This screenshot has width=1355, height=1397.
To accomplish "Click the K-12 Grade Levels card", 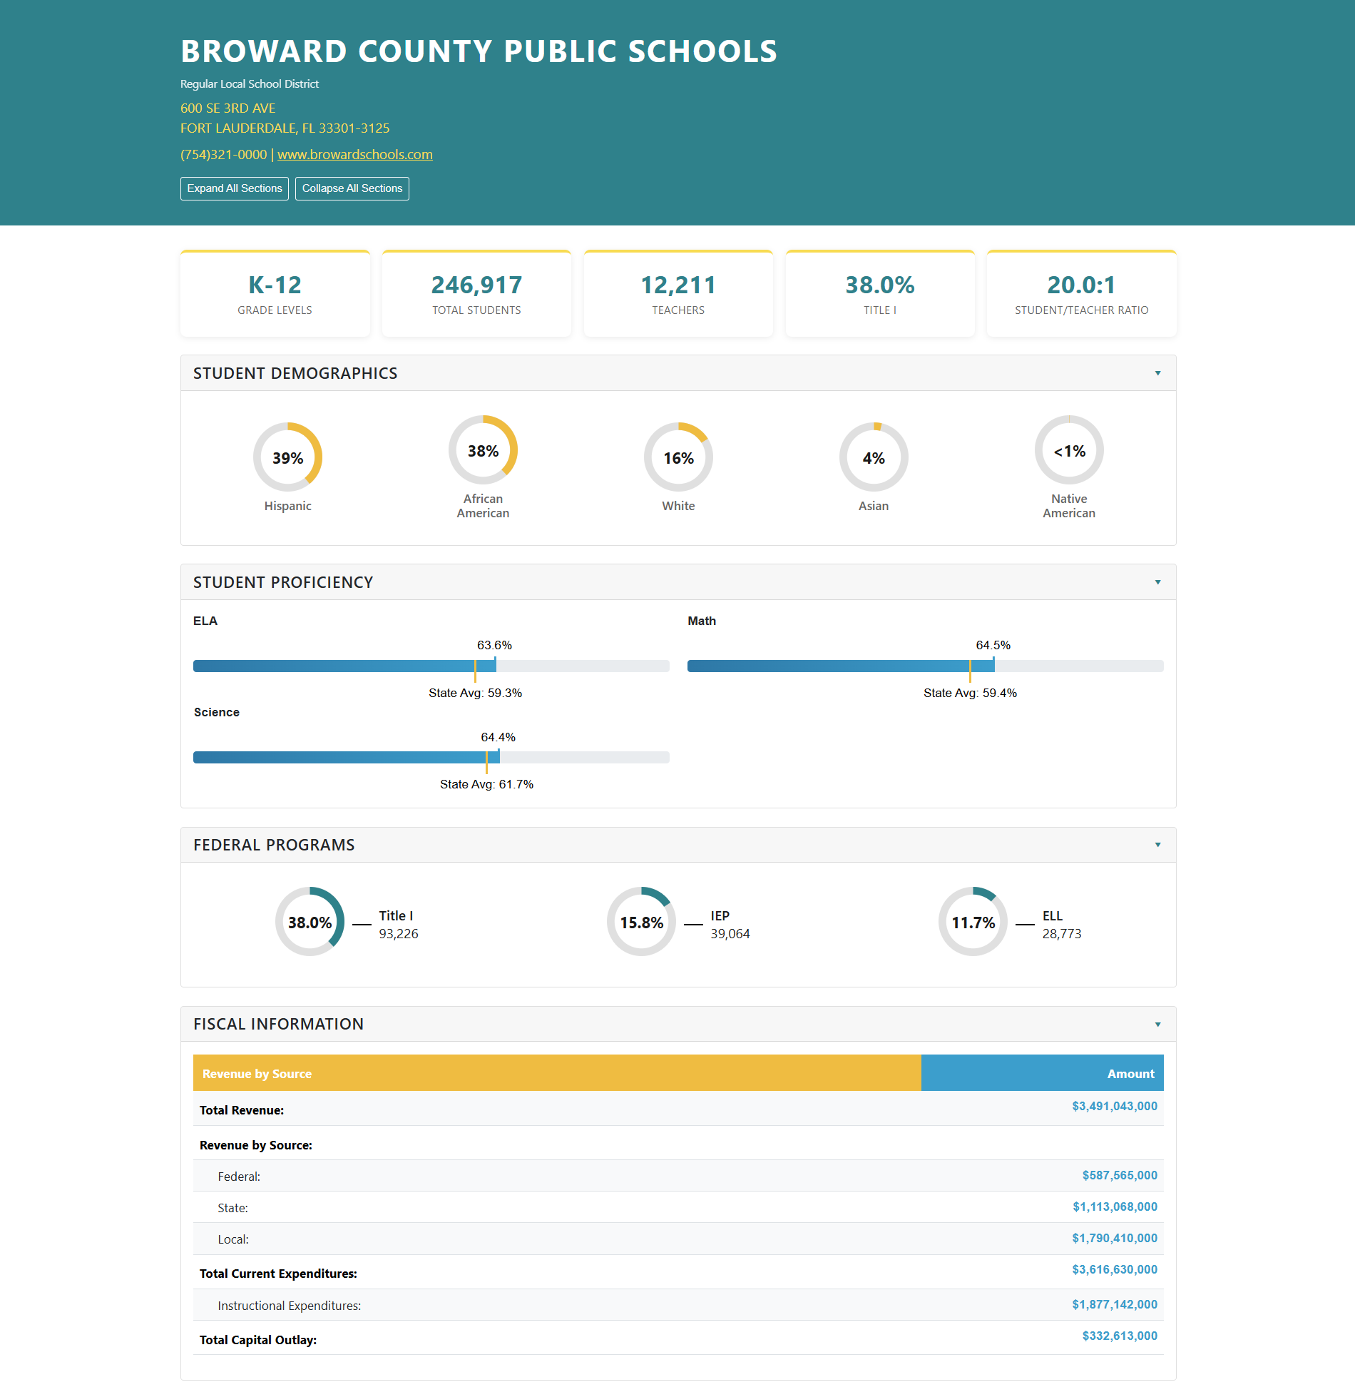I will [275, 294].
